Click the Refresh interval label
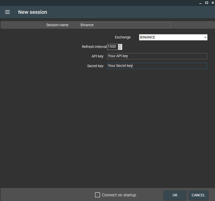The image size is (215, 201). point(94,47)
